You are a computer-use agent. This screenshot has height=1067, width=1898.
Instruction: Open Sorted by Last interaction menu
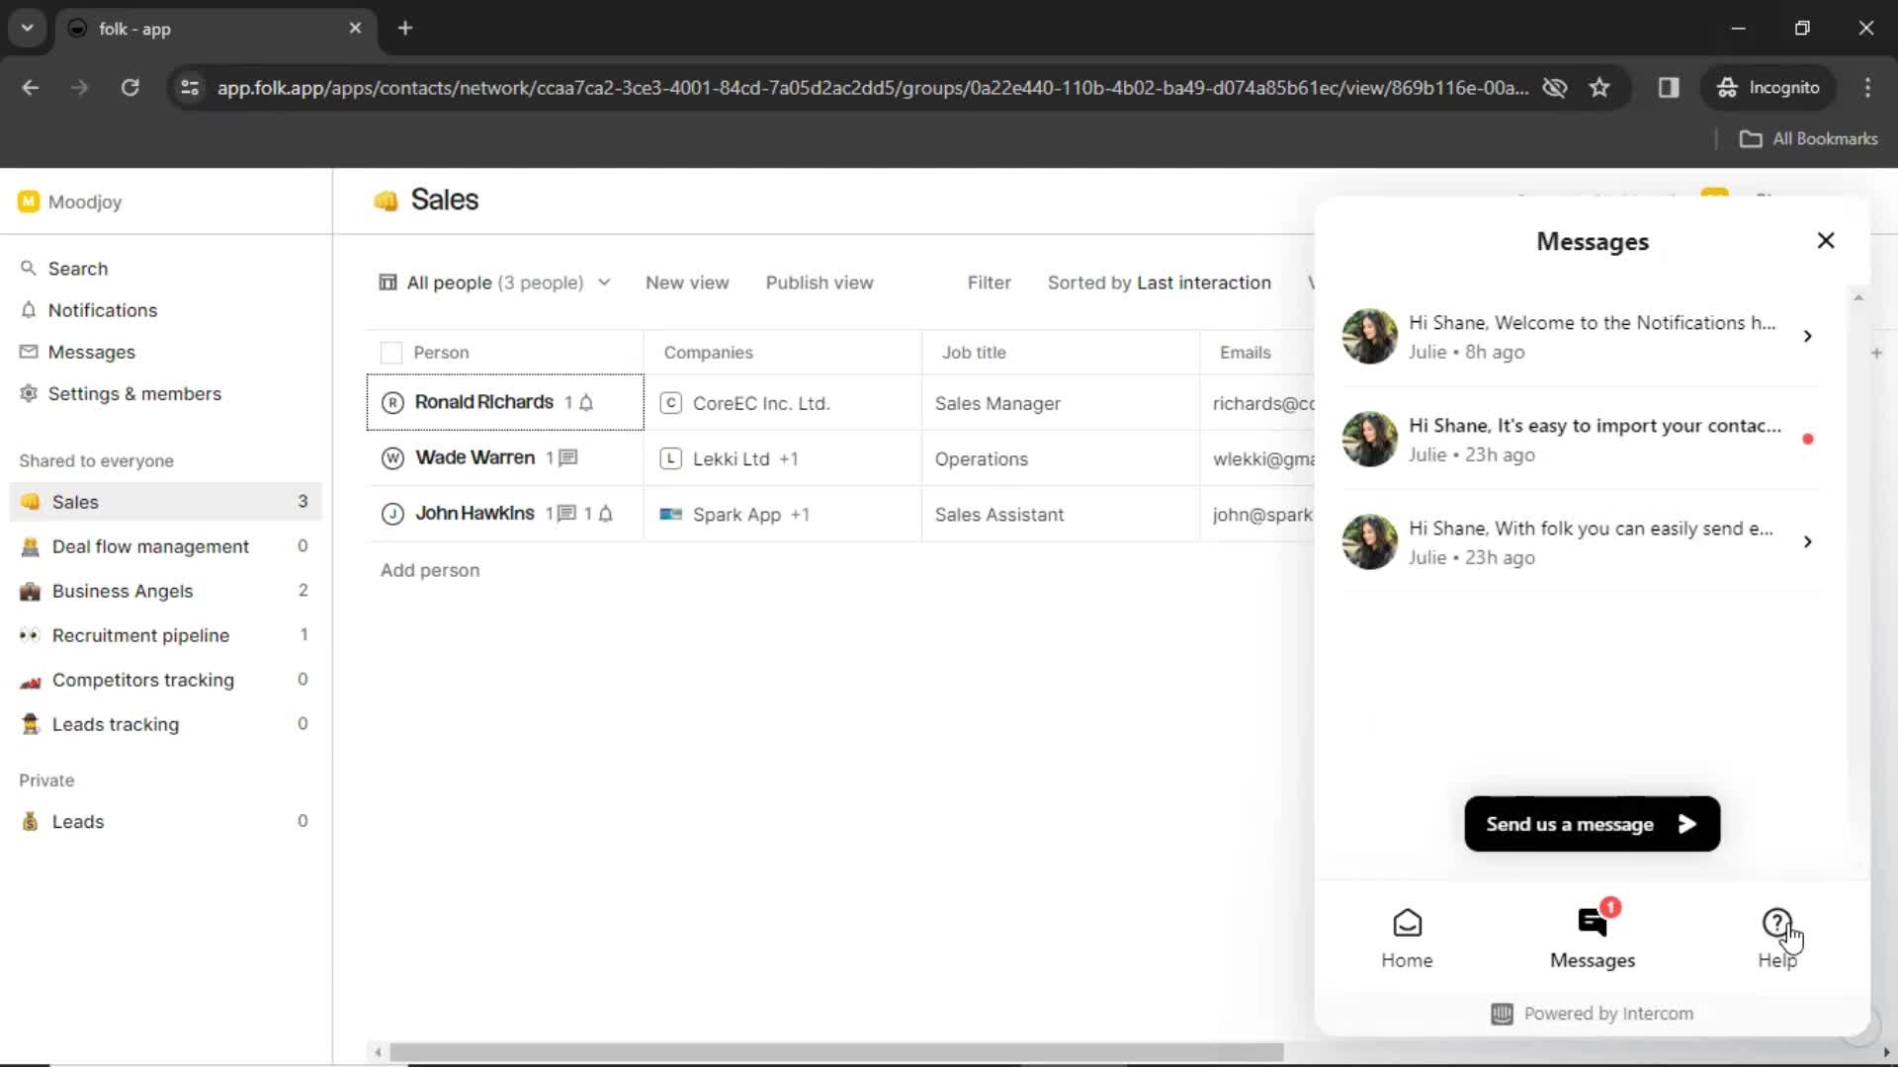[1159, 283]
